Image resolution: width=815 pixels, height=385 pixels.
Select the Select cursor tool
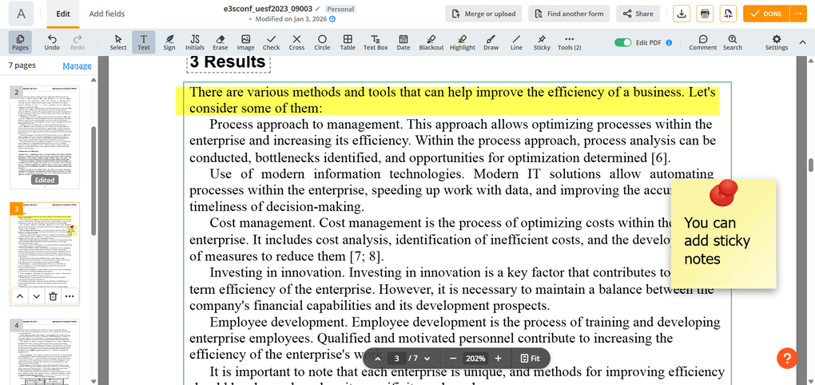(x=118, y=42)
